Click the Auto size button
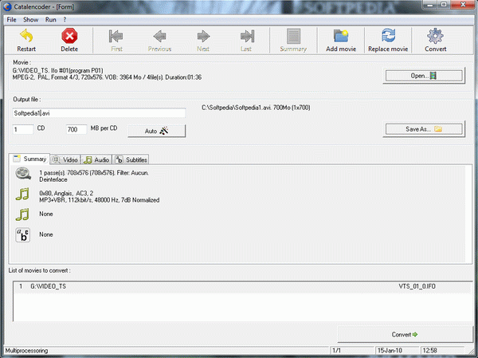The height and width of the screenshot is (358, 478). pyautogui.click(x=156, y=131)
